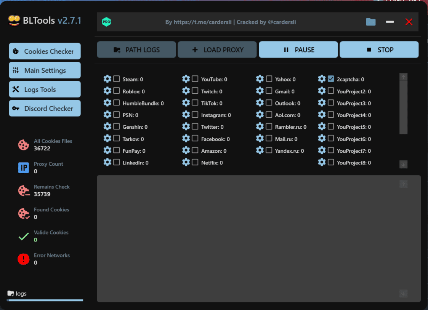Open the gear settings for Gmail

click(x=260, y=91)
